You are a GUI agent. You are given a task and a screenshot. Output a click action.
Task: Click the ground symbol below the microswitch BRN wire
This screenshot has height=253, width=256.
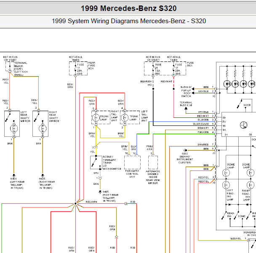100,192
